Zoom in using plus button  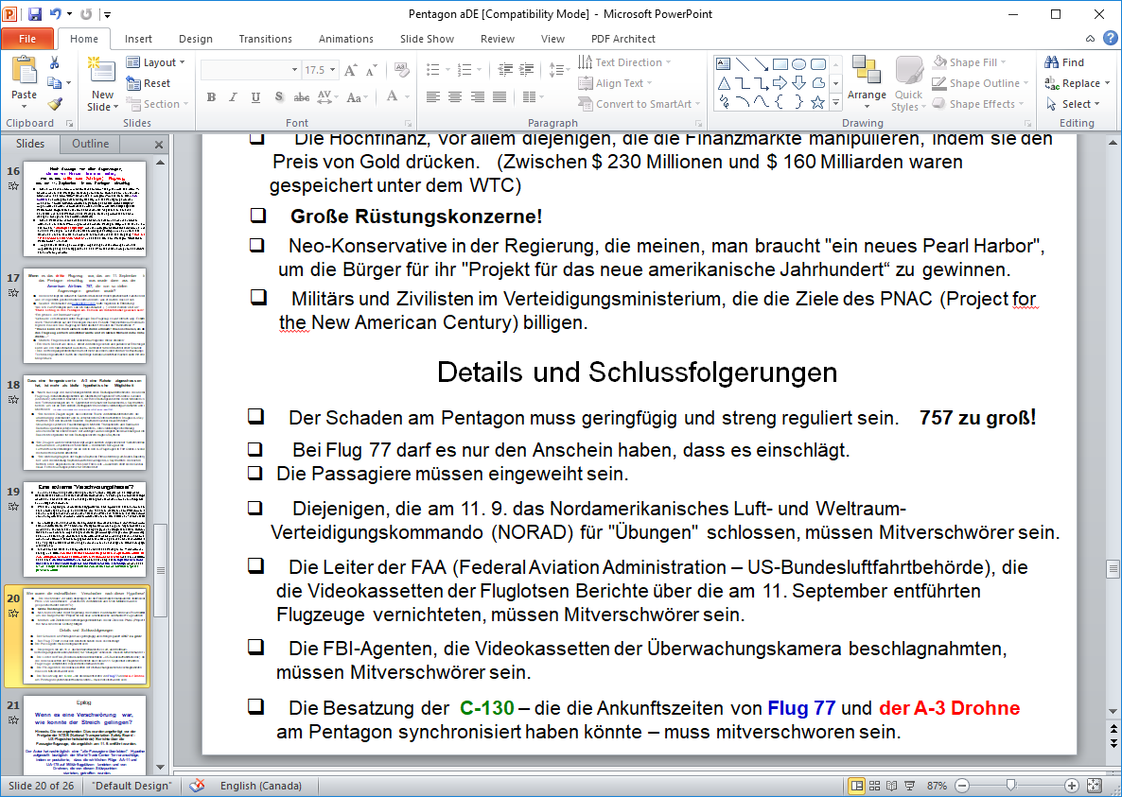tap(1071, 786)
